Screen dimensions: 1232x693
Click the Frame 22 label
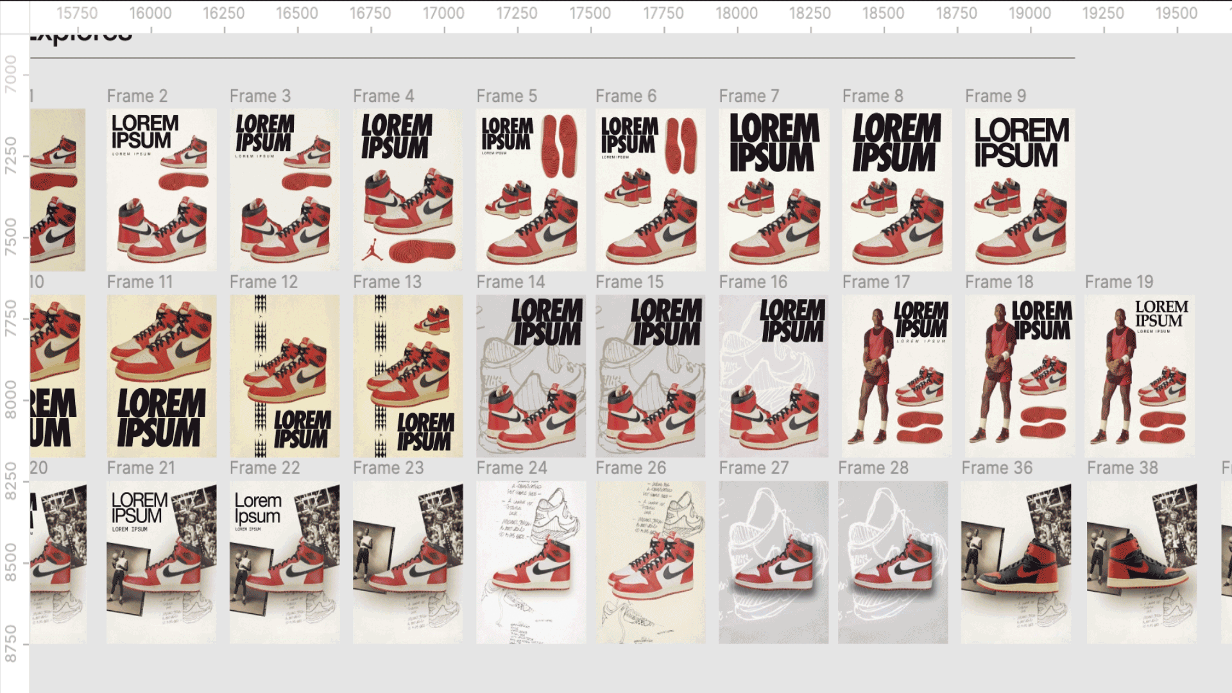(x=264, y=468)
